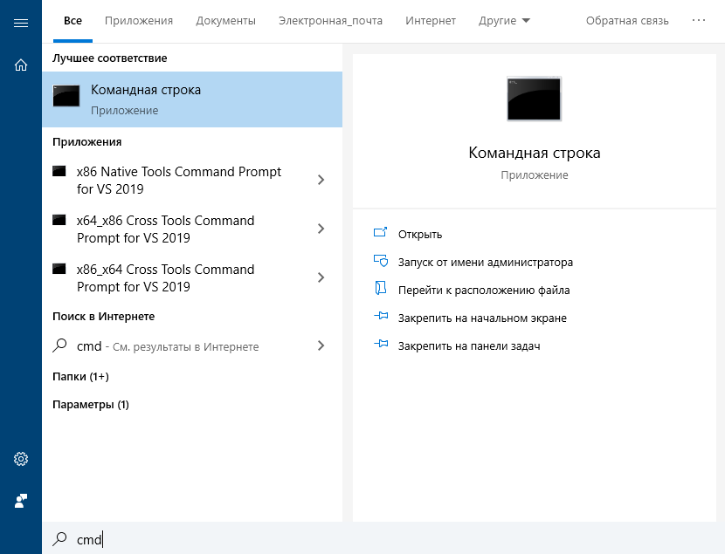Click the file location icon
725x554 pixels.
click(x=380, y=288)
